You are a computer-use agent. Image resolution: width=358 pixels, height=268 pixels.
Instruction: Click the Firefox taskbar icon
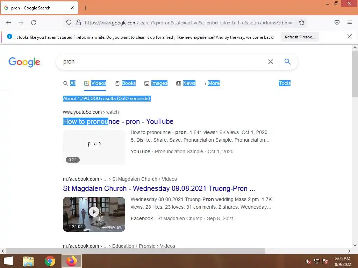click(72, 261)
